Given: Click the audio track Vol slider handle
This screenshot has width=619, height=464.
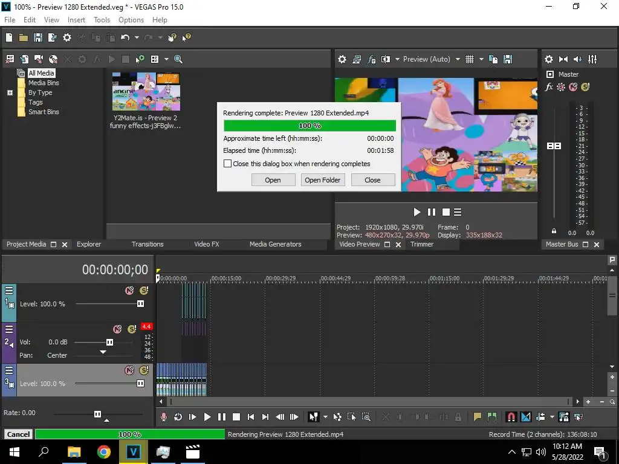Looking at the screenshot, I should pyautogui.click(x=110, y=342).
